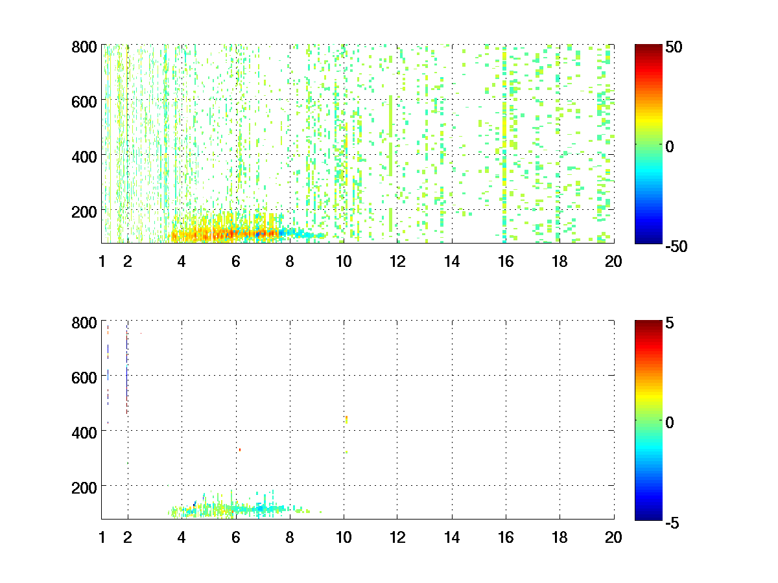Click x-axis tick '8' under top plot
This screenshot has height=583, width=778.
click(290, 261)
